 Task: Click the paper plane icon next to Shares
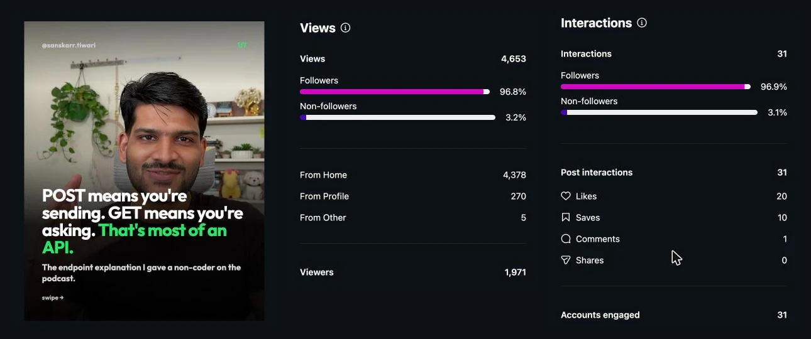click(566, 260)
